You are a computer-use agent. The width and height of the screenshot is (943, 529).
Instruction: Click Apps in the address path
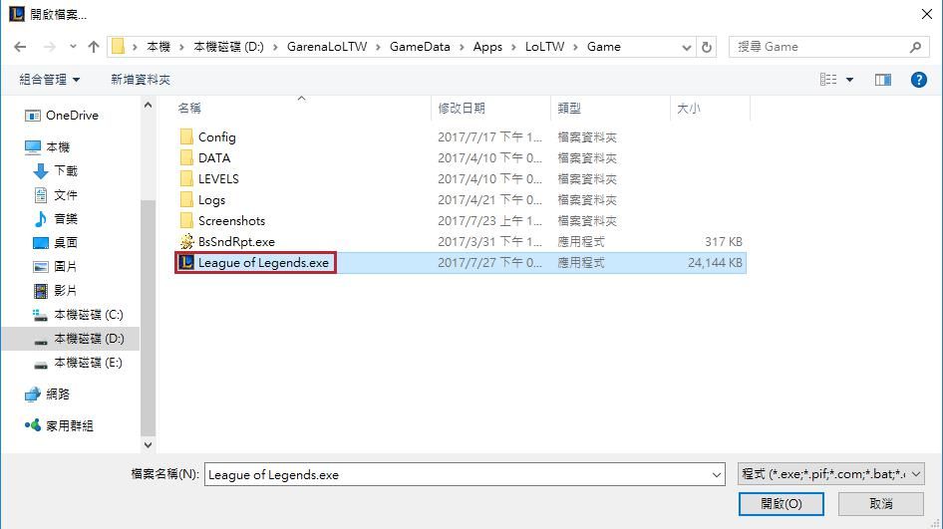487,47
